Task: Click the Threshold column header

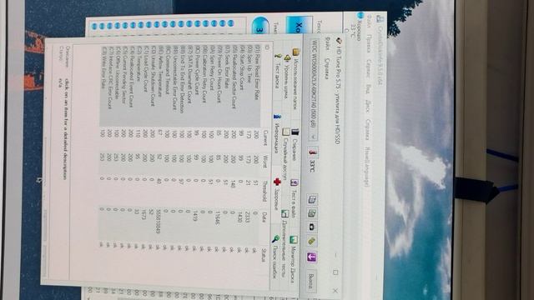Action: pos(264,192)
